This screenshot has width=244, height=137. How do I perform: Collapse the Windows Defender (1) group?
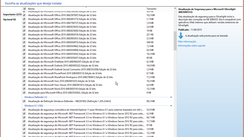[x=171, y=97]
